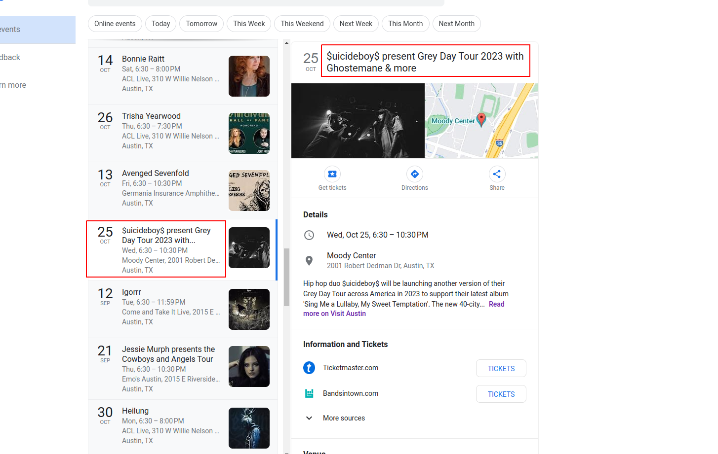
Task: Click Learn more in the sidebar
Action: click(x=13, y=85)
